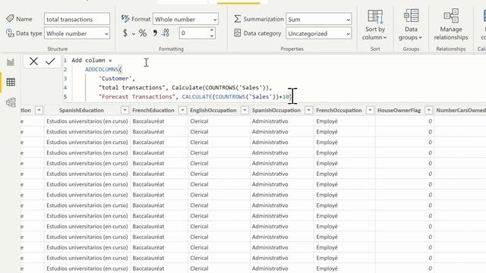Select the FrenchEducation column header
486x273 pixels.
[153, 110]
